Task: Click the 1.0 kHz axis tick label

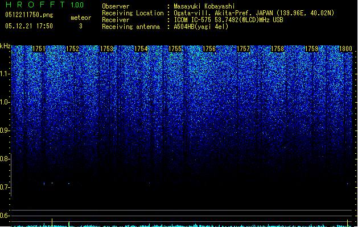Action: pos(5,102)
